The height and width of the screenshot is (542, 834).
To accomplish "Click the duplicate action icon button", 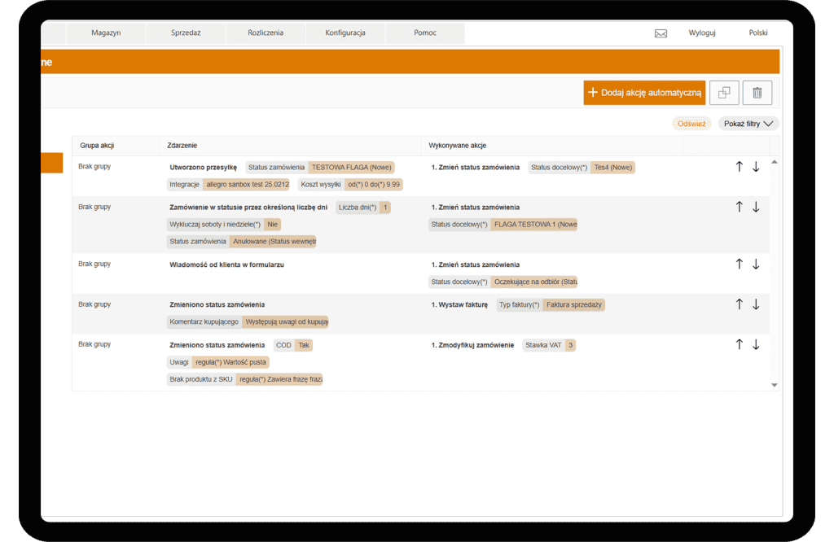I will click(x=724, y=93).
